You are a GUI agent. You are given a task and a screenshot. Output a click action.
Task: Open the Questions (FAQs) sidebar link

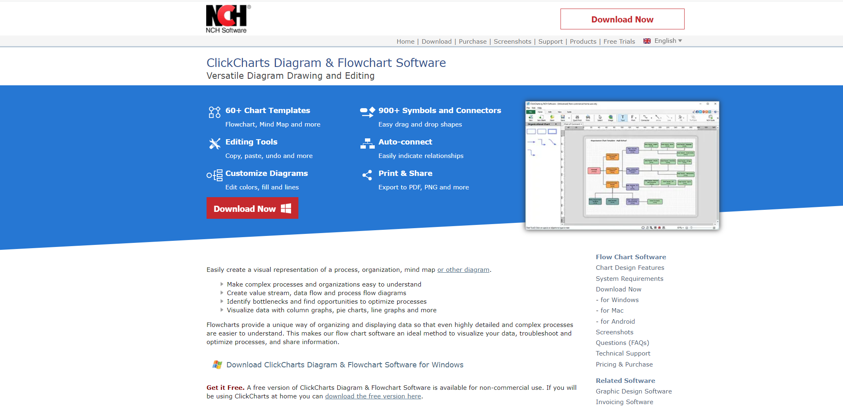click(x=622, y=343)
